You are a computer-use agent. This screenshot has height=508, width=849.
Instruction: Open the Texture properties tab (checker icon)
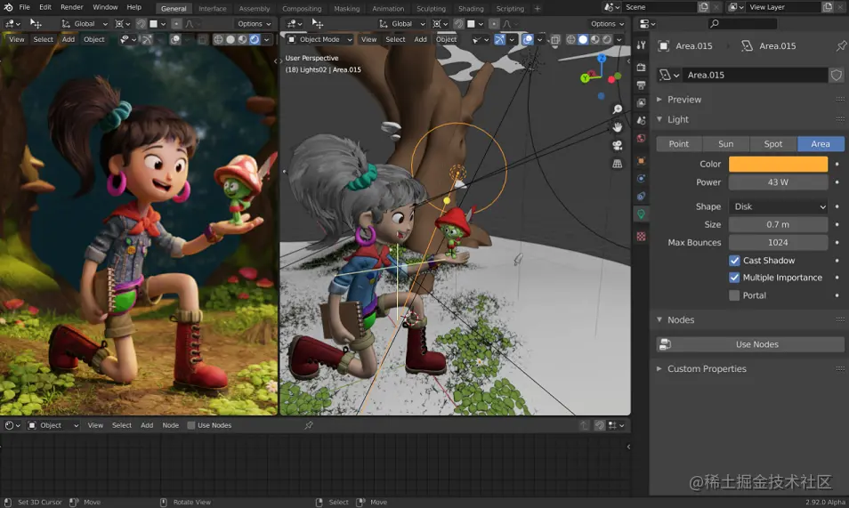(641, 237)
